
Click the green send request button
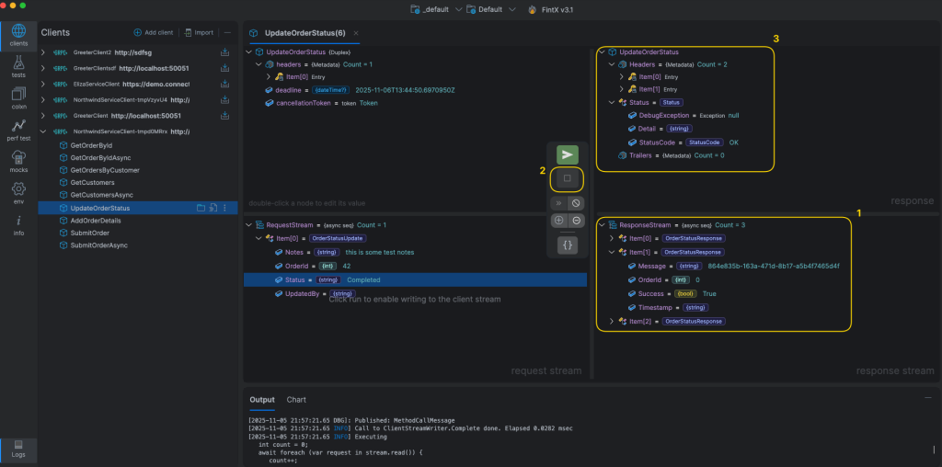click(568, 155)
